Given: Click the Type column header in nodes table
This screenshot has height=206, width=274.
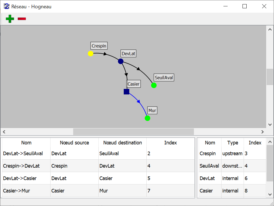Looking at the screenshot, I should pos(233,143).
